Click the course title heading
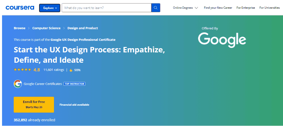283x126 pixels. click(89, 55)
